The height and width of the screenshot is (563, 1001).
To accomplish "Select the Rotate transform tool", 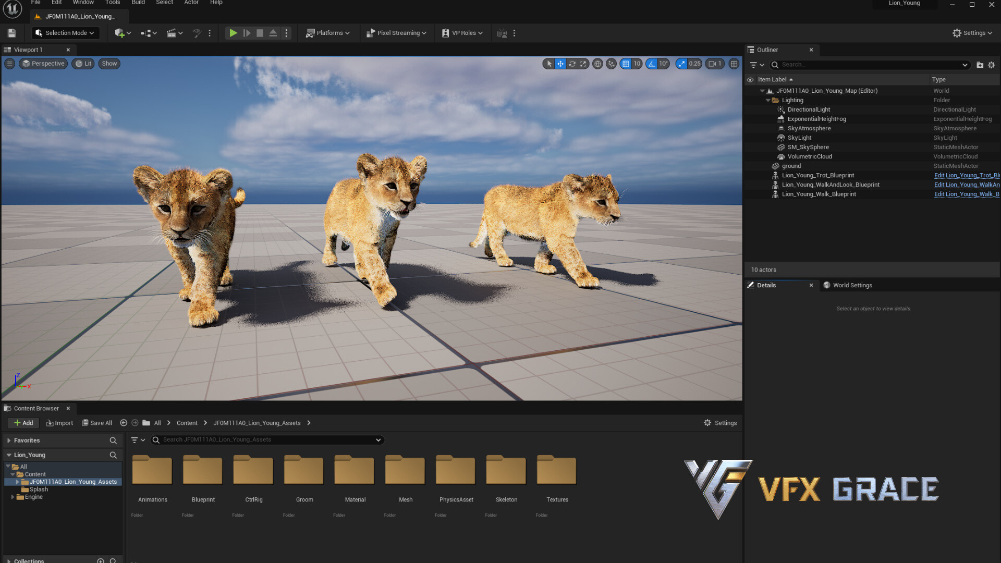I will (572, 63).
